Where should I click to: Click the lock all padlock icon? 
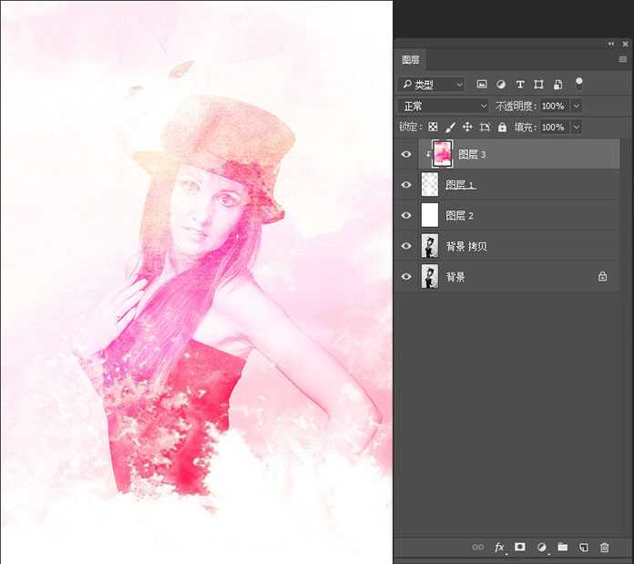[x=502, y=128]
